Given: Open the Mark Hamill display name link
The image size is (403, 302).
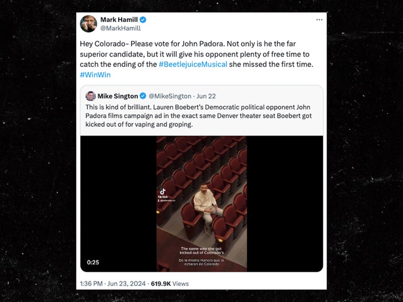Looking at the screenshot, I should tap(117, 19).
